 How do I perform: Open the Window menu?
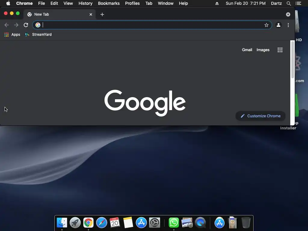click(166, 3)
